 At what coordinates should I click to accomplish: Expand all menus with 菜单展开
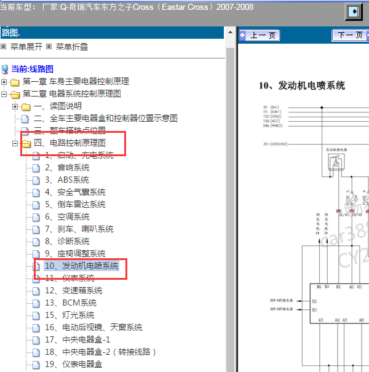26,47
